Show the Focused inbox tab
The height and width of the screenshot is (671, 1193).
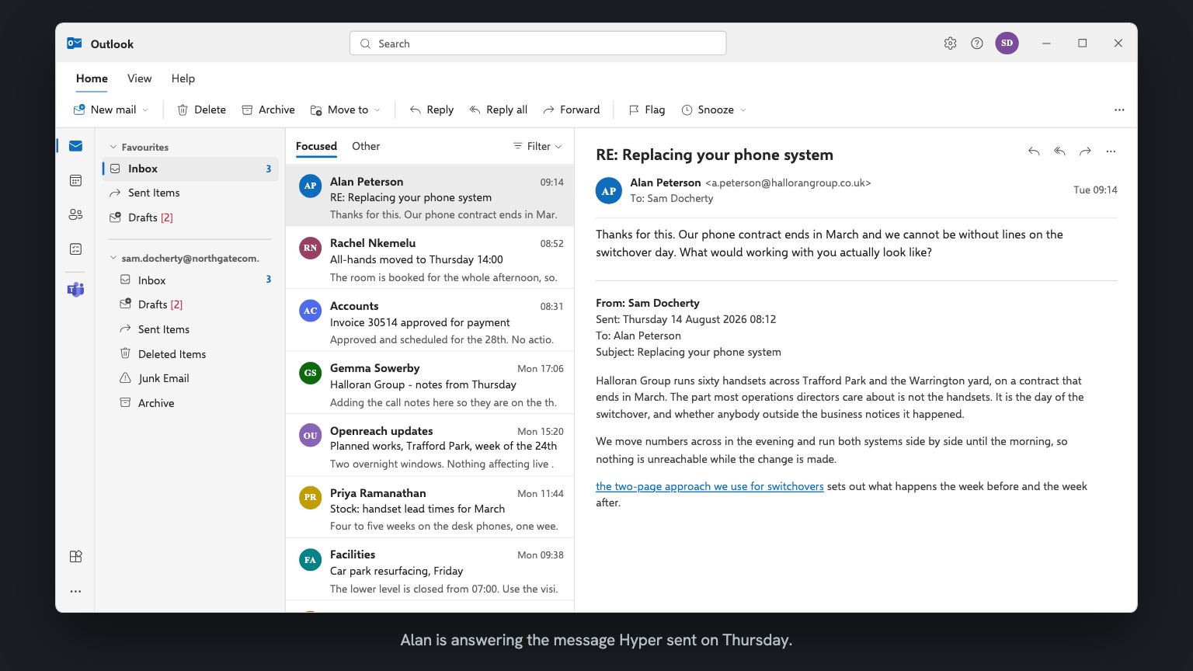(x=316, y=146)
